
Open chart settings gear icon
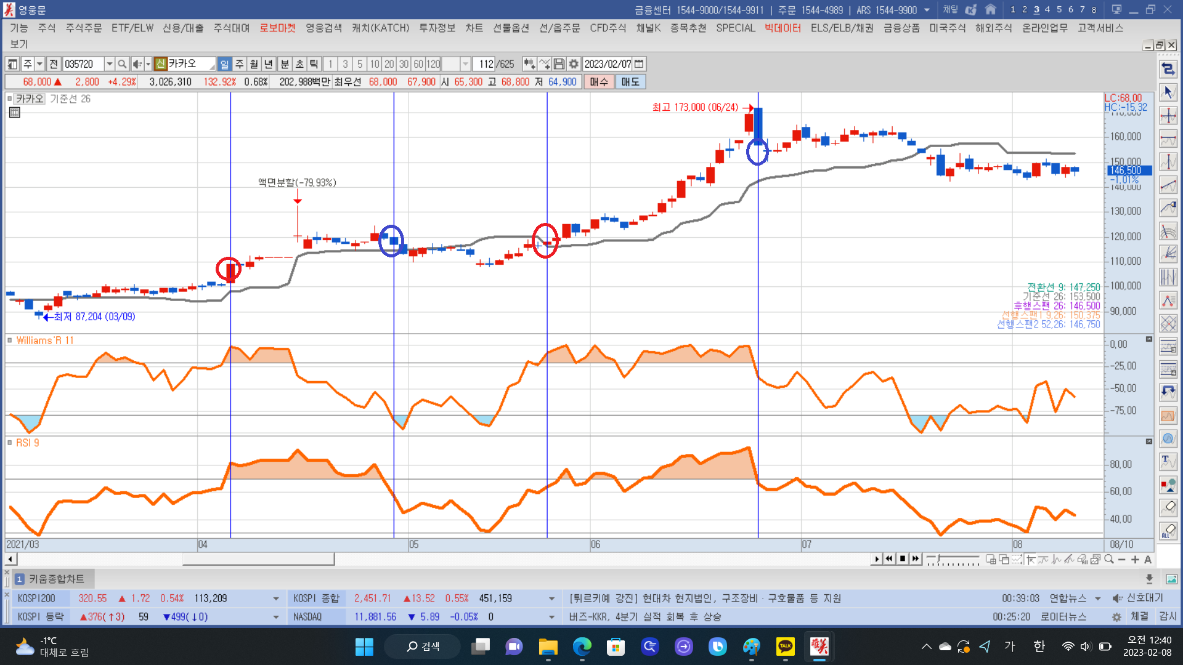[574, 64]
